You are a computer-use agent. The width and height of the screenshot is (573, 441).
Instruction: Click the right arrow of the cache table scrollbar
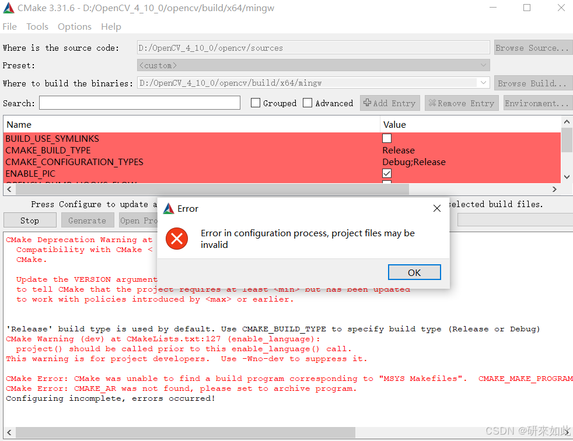click(x=554, y=189)
